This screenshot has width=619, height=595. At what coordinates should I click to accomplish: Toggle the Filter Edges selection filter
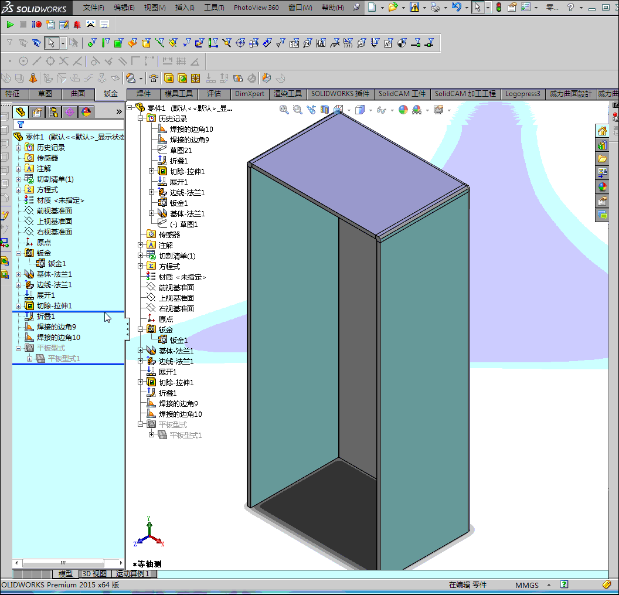pos(106,43)
